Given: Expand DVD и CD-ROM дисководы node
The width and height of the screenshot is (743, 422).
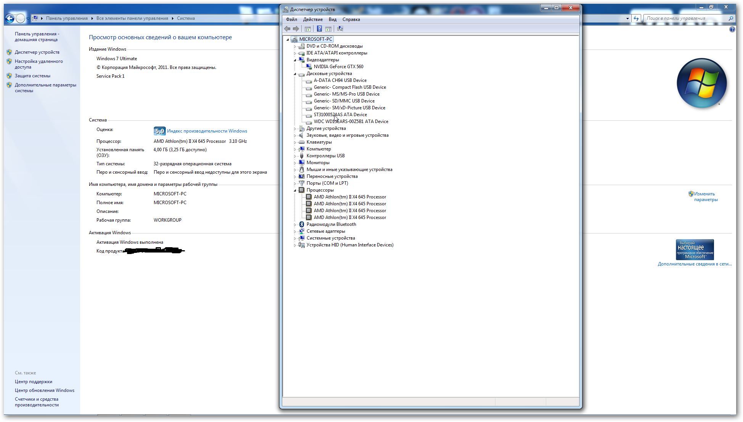Looking at the screenshot, I should tap(295, 46).
